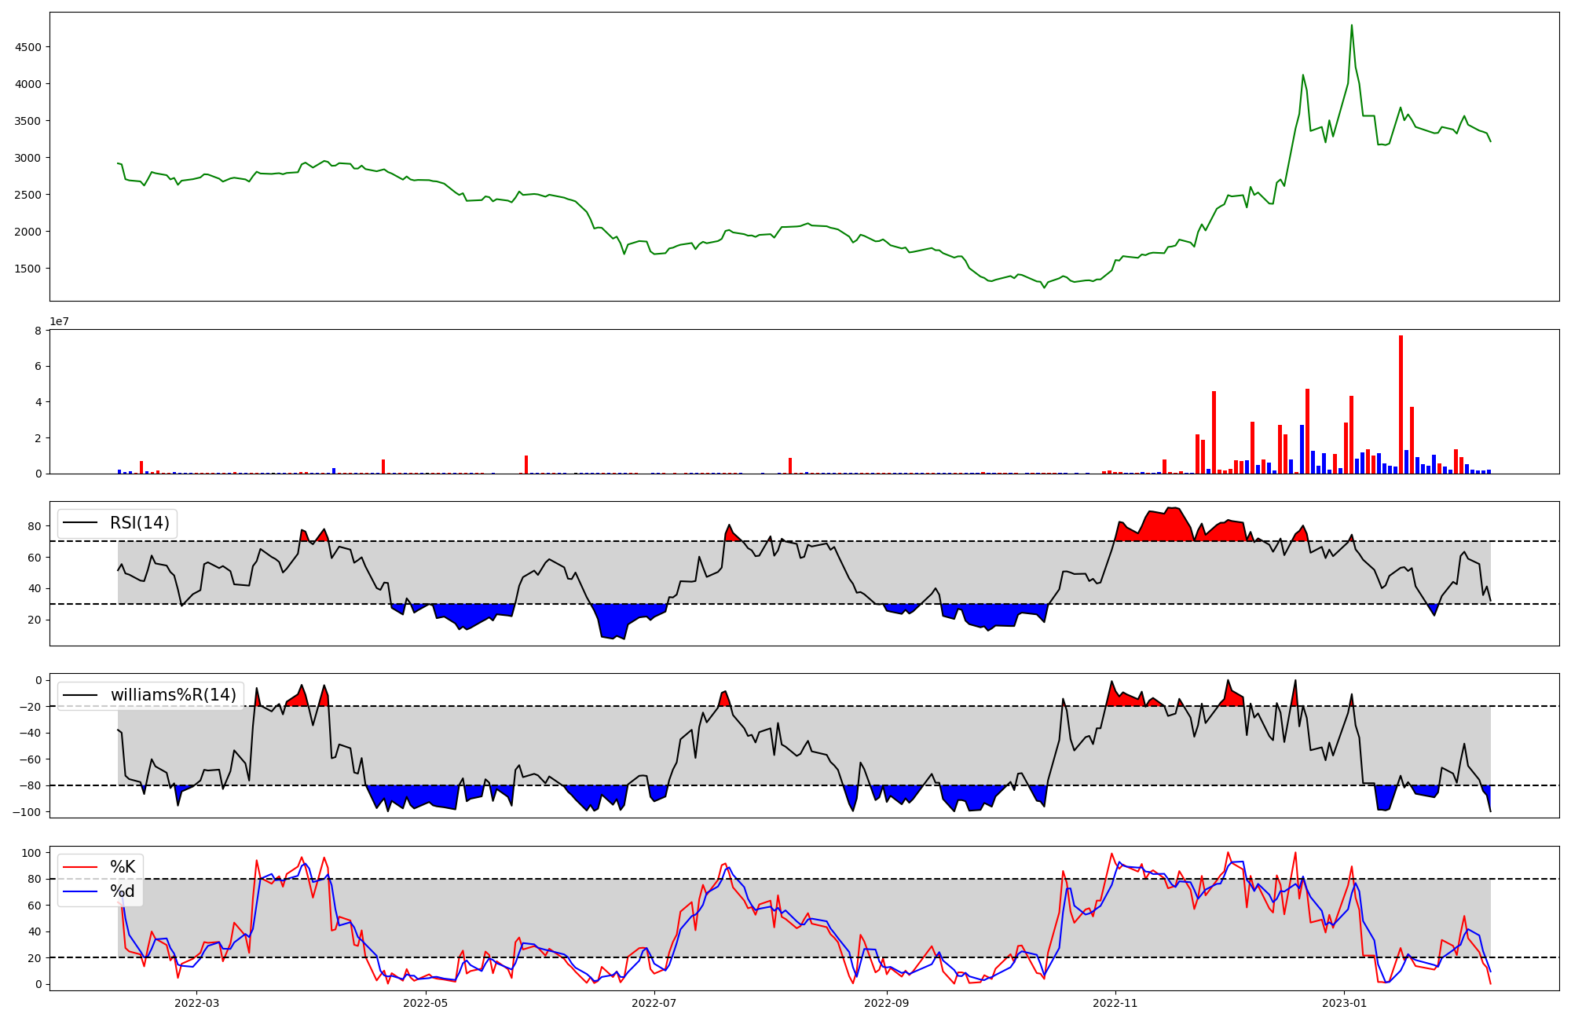Screen dimensions: 1571x1021
Task: Click the tallest red volume bar
Action: pos(1401,404)
